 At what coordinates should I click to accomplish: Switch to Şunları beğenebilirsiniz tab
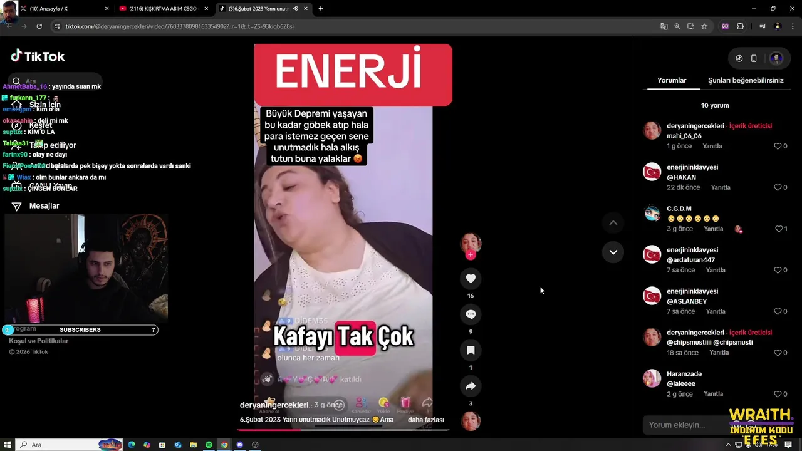(x=746, y=80)
